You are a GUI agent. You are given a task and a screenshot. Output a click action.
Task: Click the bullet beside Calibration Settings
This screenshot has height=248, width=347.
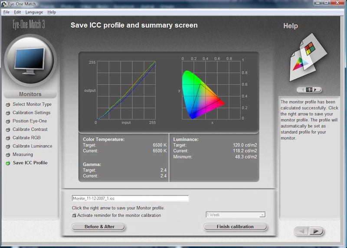coord(8,113)
